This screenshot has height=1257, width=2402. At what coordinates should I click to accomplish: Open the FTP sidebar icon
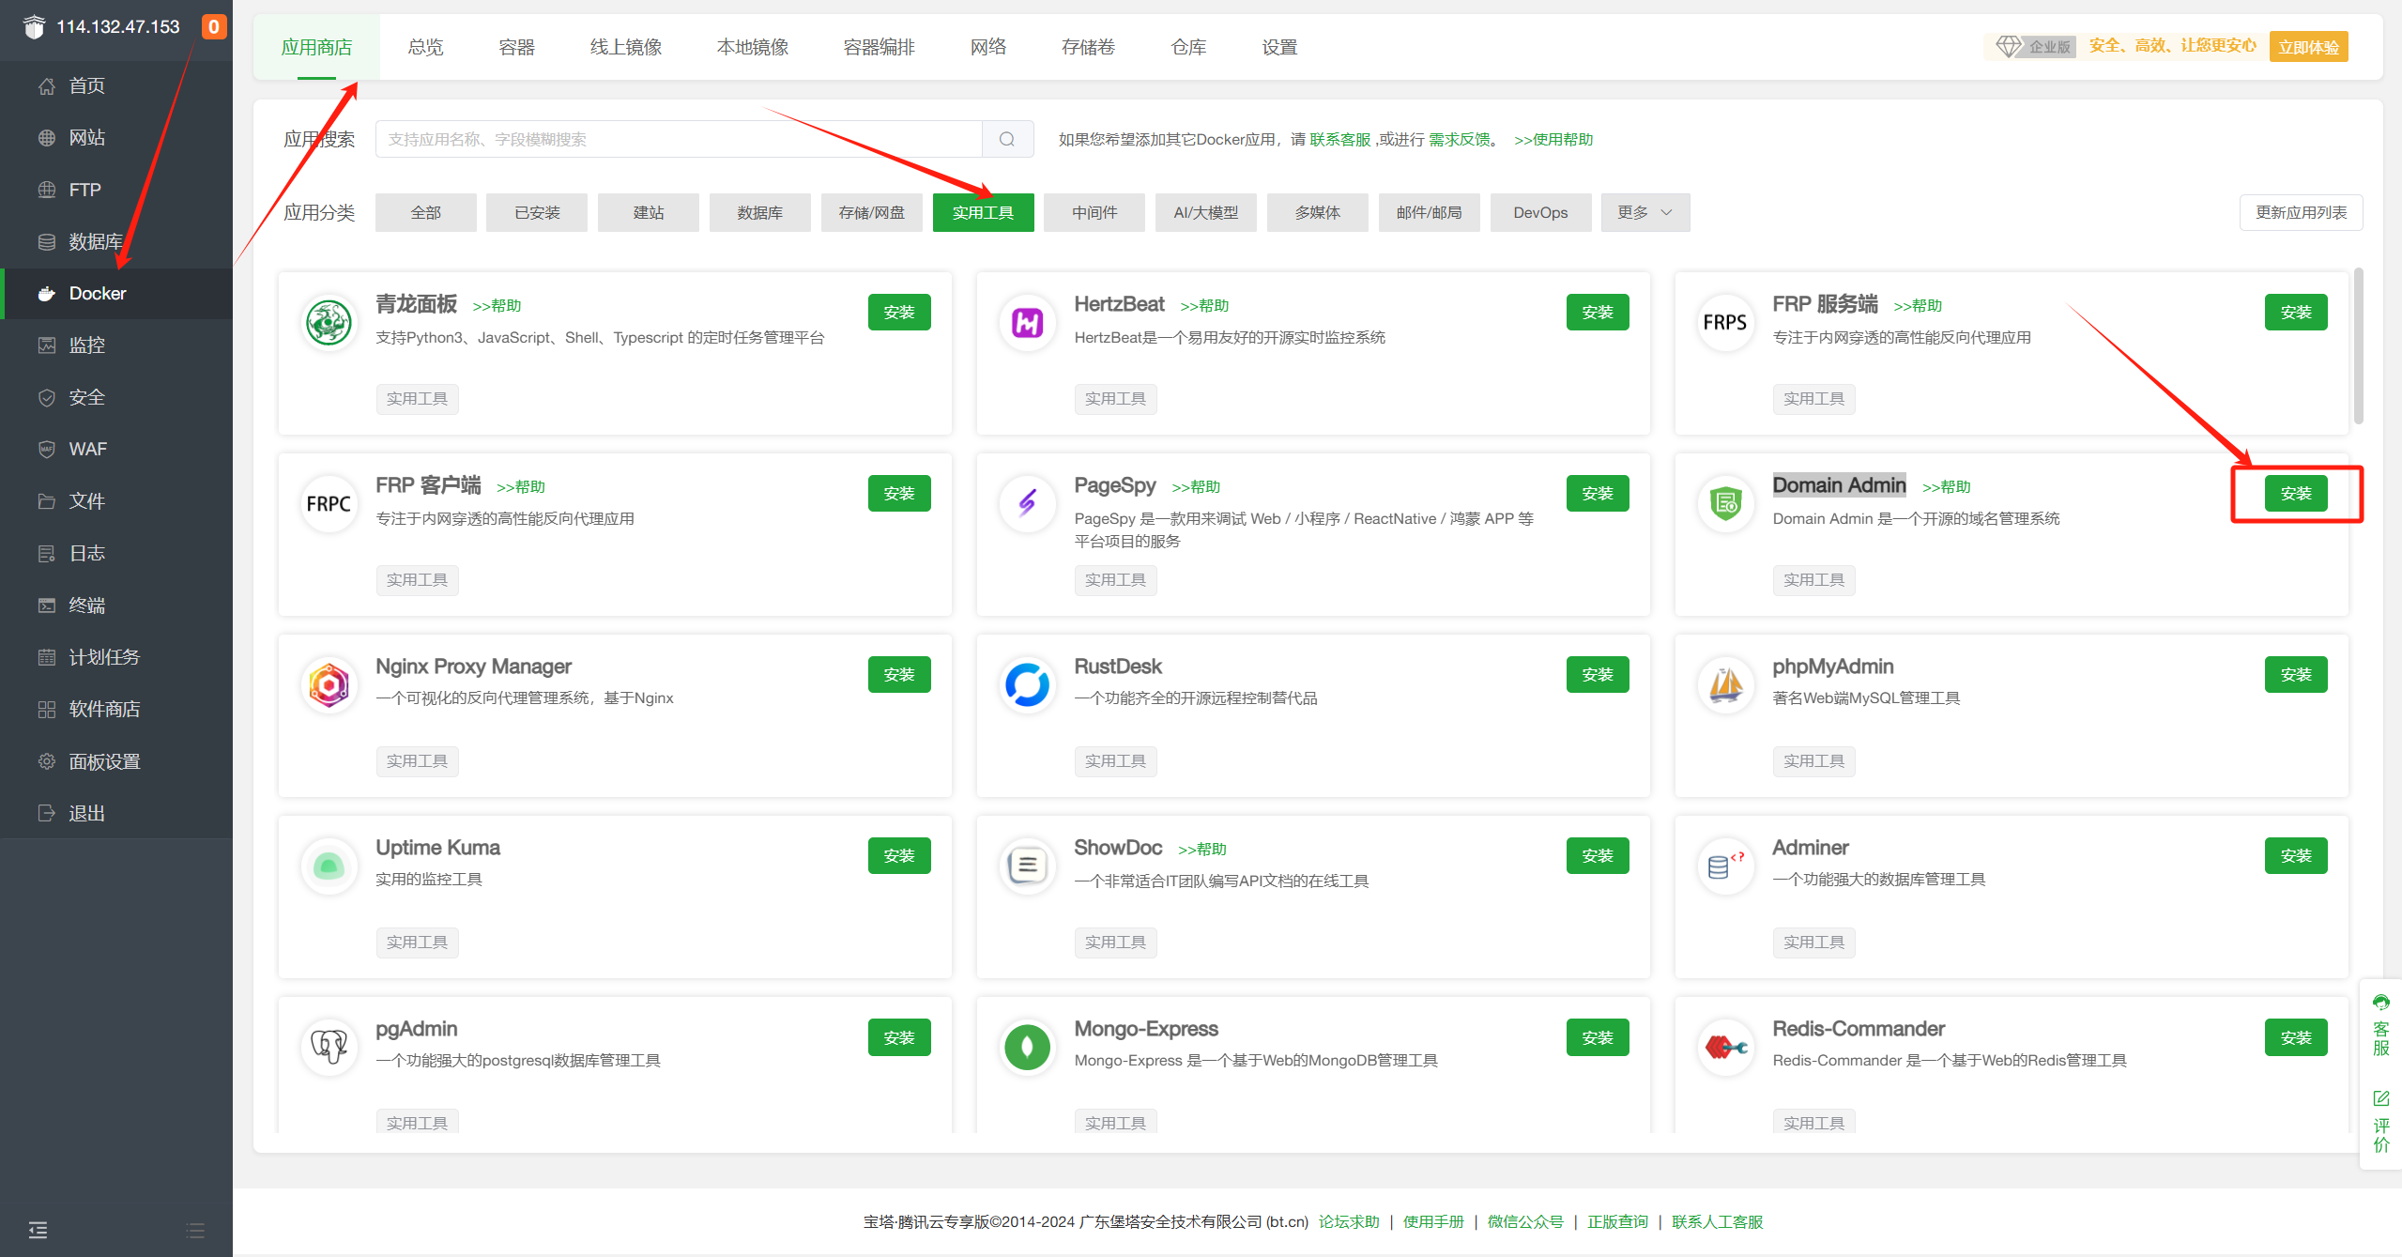tap(47, 190)
